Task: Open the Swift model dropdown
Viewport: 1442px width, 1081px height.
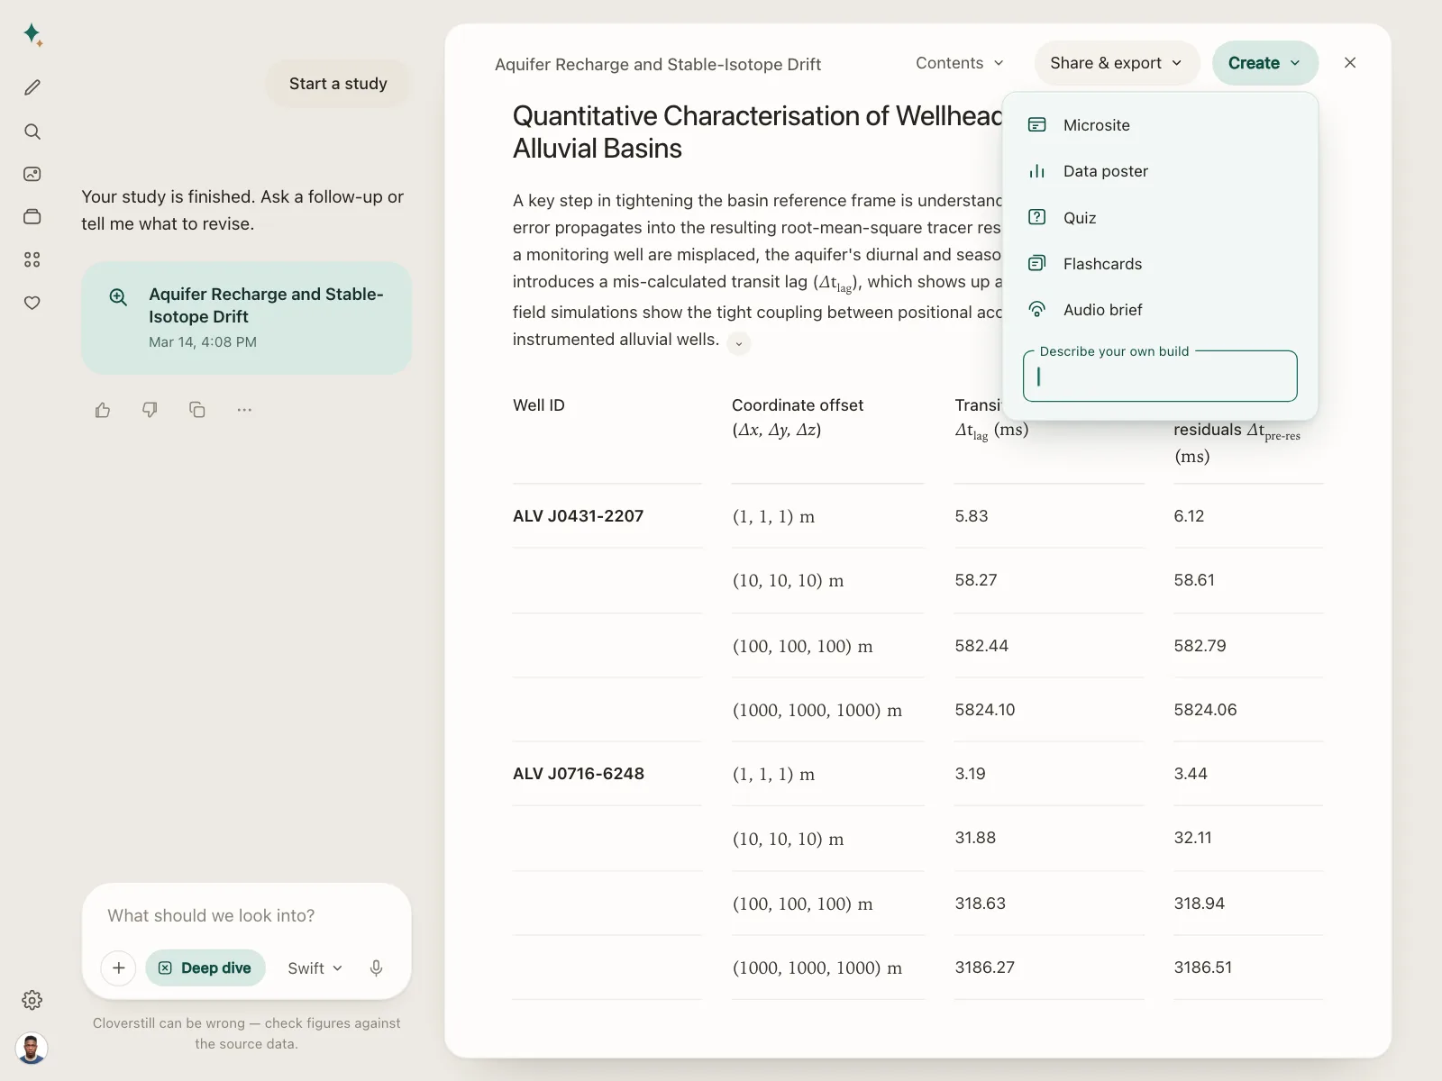Action: pyautogui.click(x=315, y=968)
